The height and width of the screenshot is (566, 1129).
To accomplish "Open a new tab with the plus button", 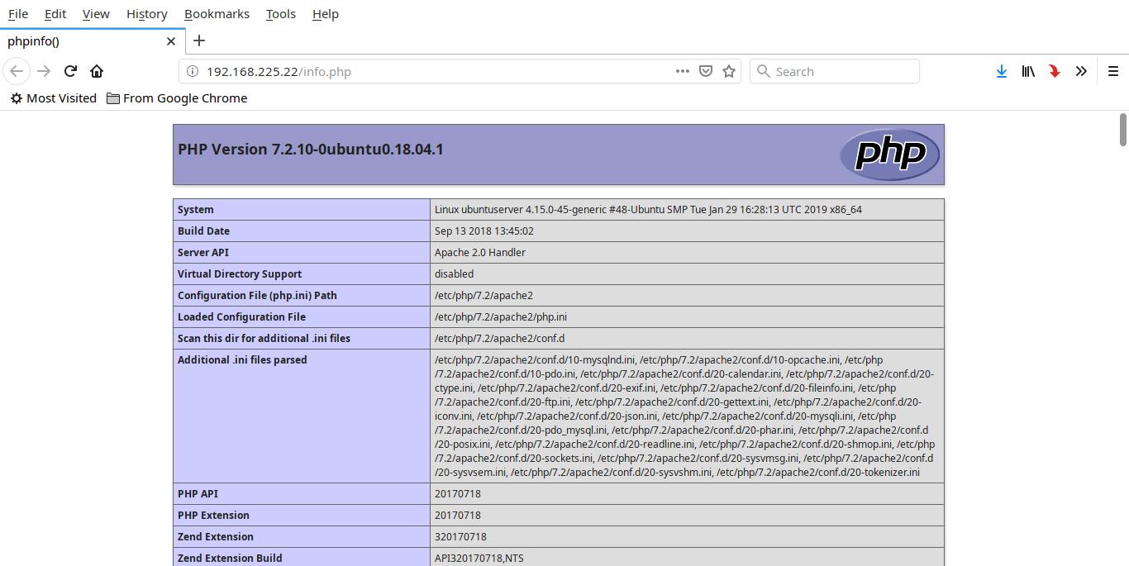I will pos(198,40).
